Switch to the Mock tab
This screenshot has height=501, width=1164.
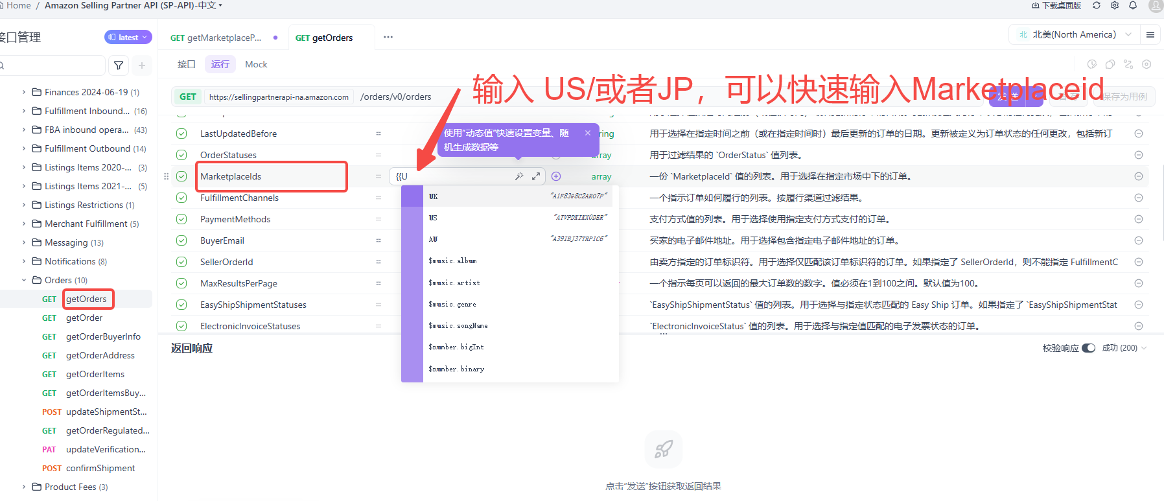coord(256,64)
